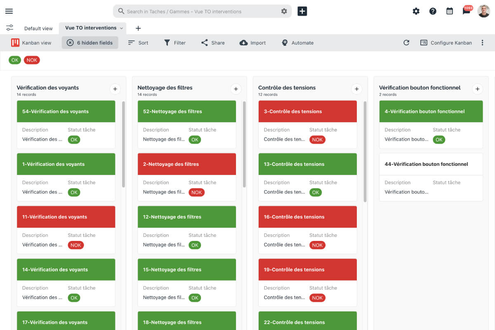Open the notifications with 1093 unread
The image size is (495, 330).
tap(467, 11)
